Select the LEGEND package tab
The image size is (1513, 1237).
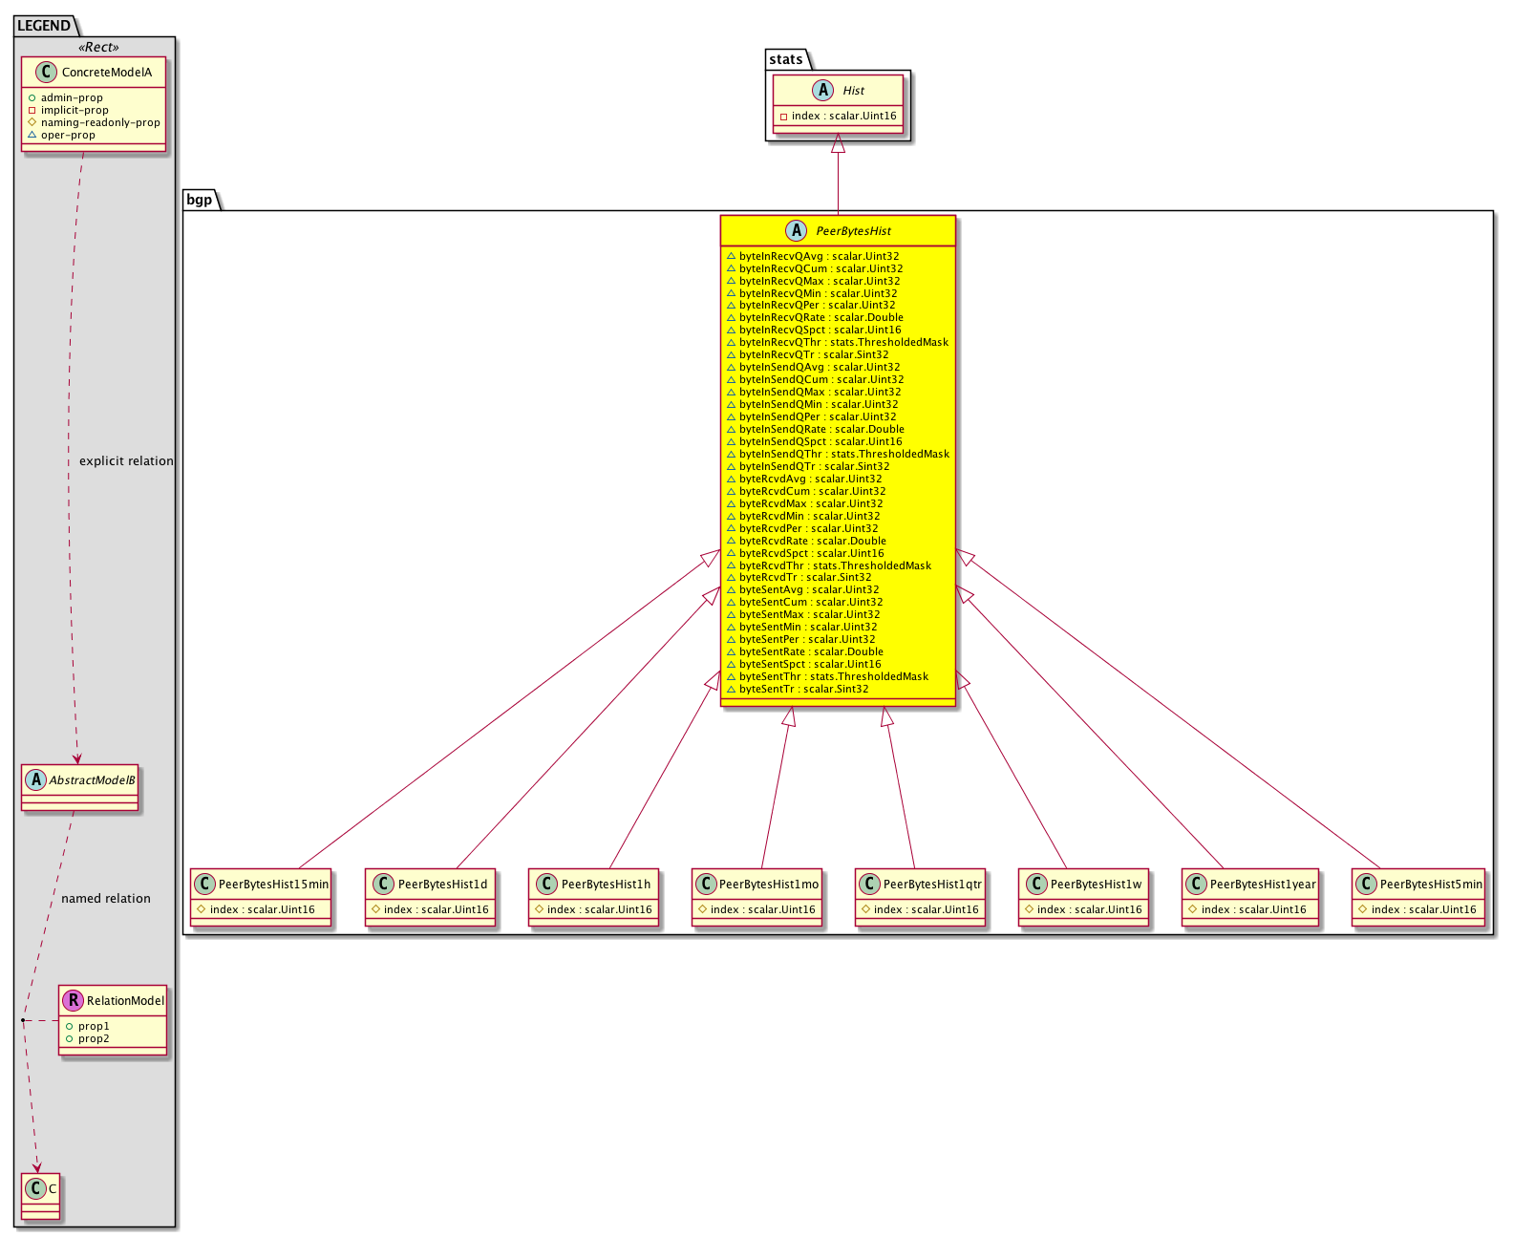tap(44, 26)
